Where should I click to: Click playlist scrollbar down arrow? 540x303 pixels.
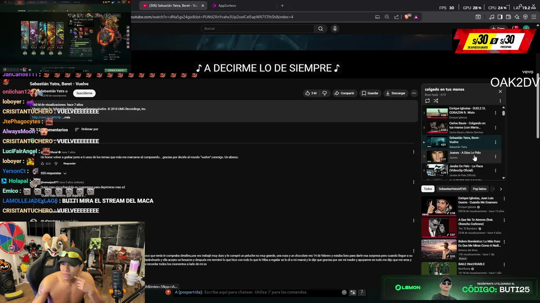[x=503, y=178]
